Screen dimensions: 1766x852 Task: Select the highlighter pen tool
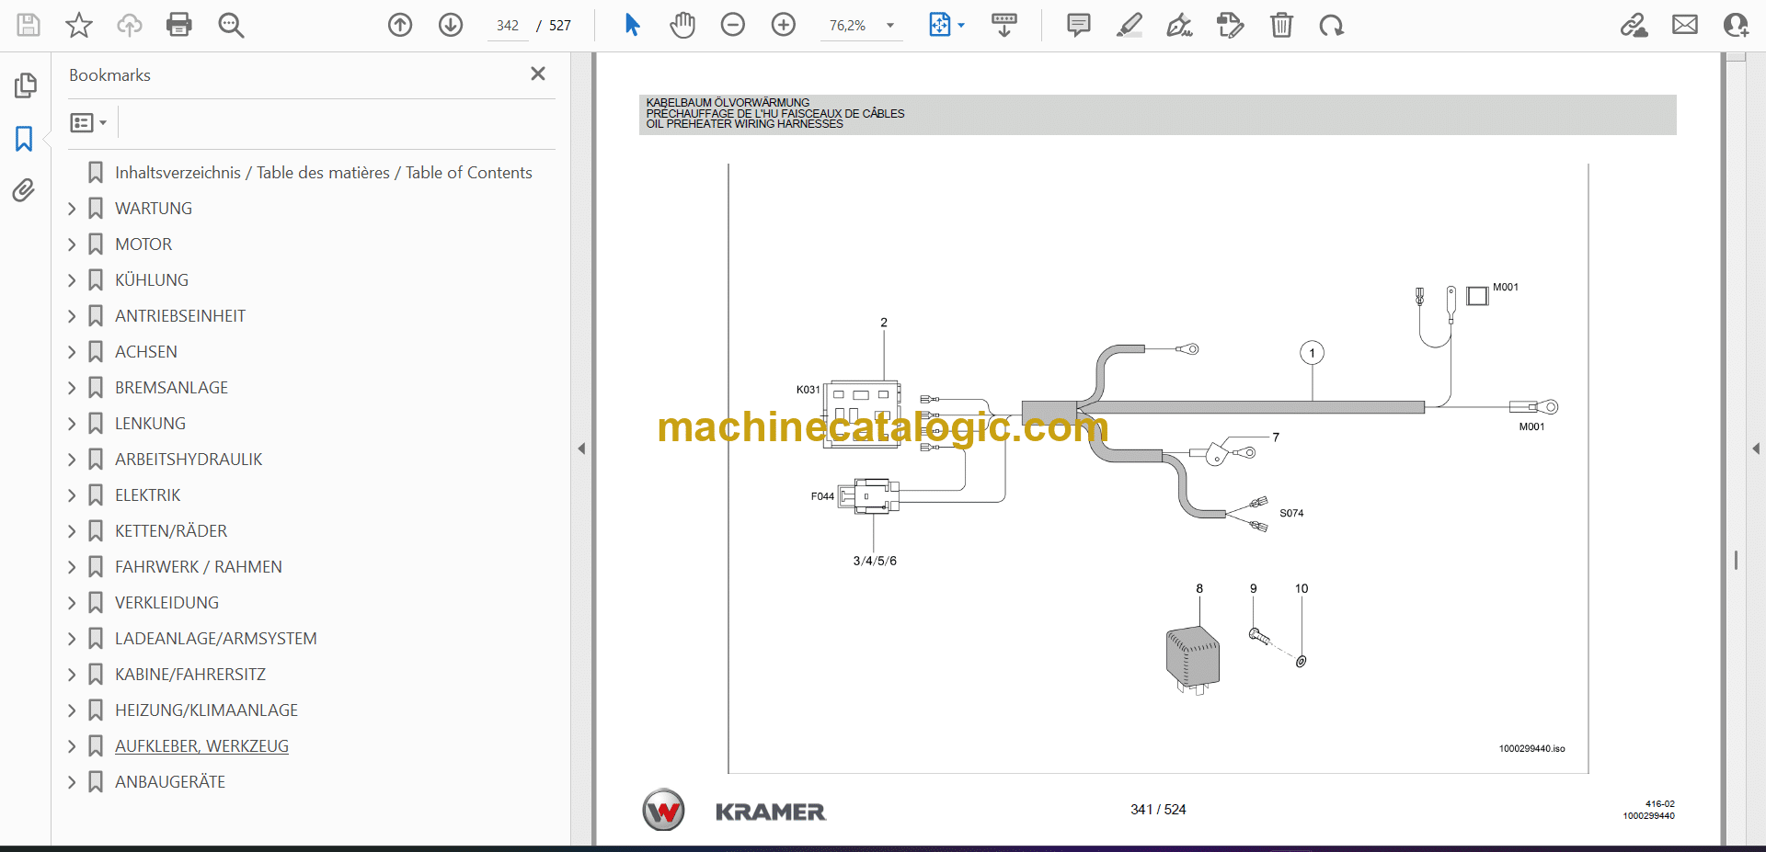click(1130, 25)
